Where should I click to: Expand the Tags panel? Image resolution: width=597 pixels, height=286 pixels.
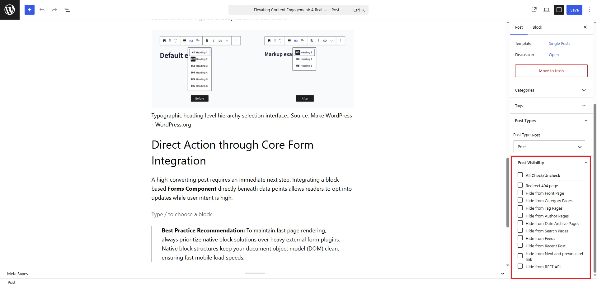pyautogui.click(x=551, y=106)
